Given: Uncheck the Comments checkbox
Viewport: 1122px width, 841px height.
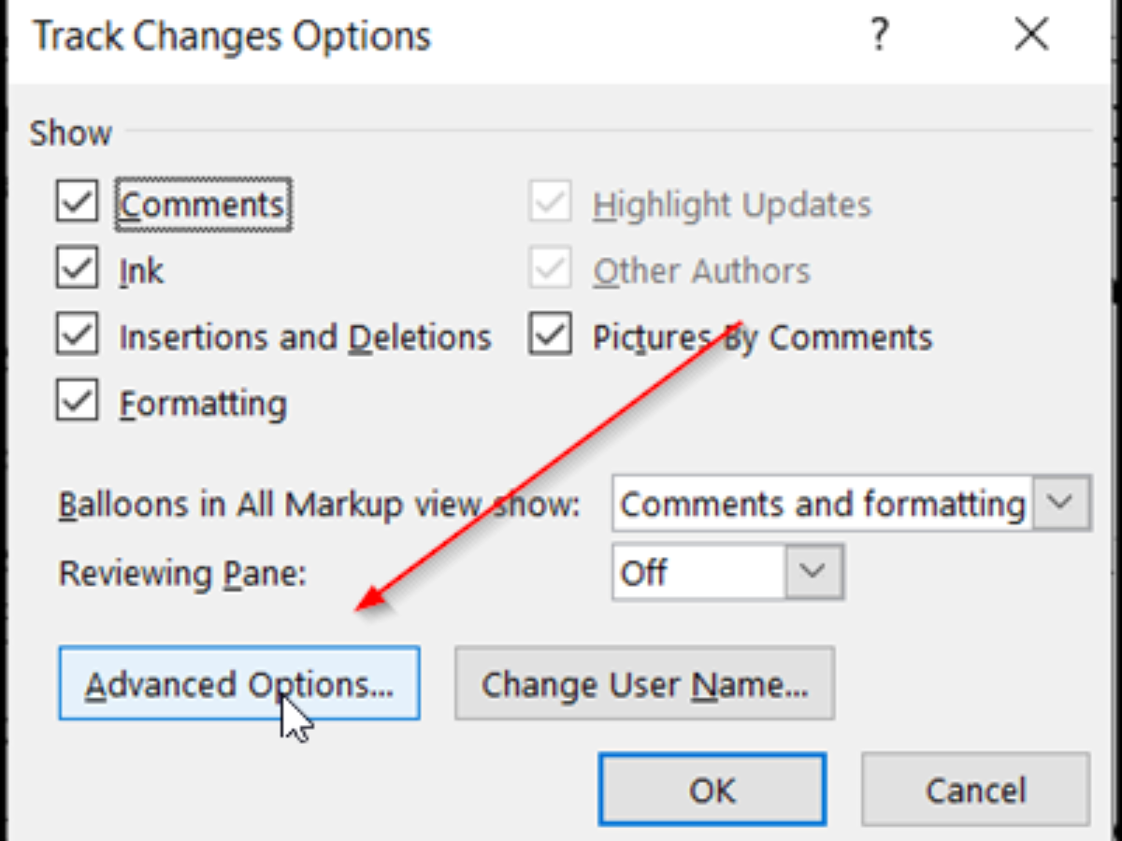Looking at the screenshot, I should 77,204.
